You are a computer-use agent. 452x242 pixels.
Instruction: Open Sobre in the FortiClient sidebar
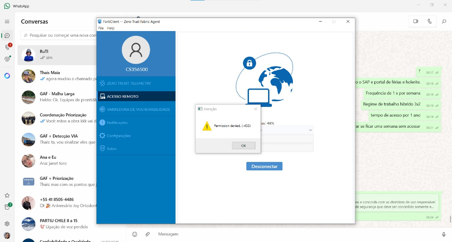136,149
